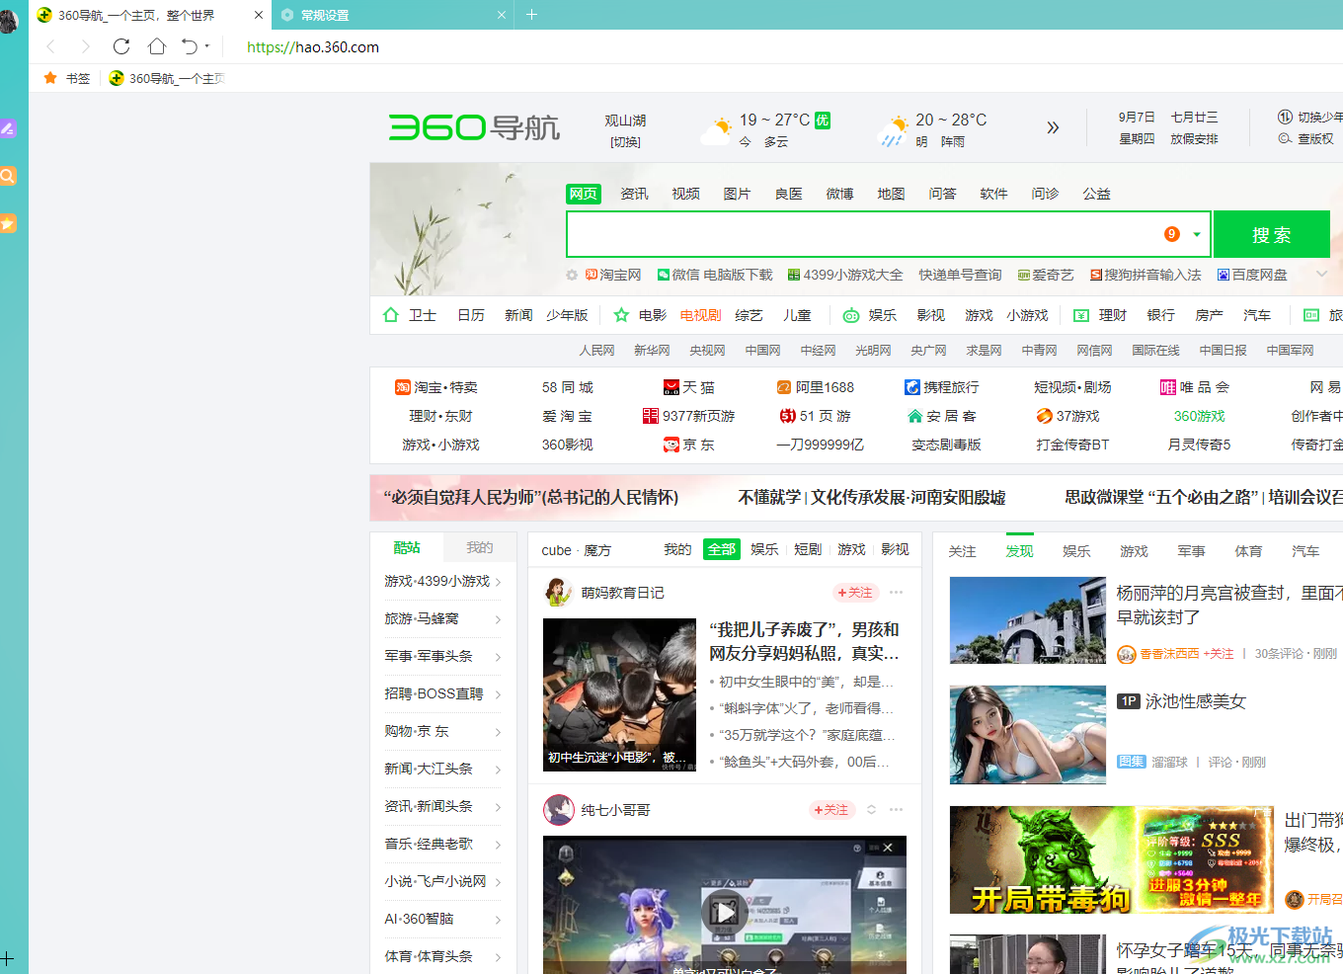Expand the hot sites chevron after 百度网盘
This screenshot has width=1343, height=974.
pyautogui.click(x=1321, y=275)
